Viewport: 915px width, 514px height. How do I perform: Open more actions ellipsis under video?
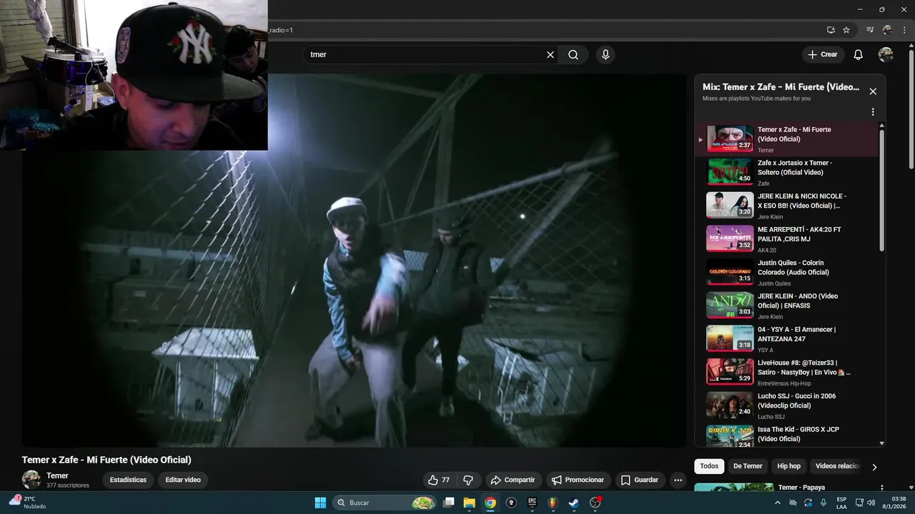coord(678,480)
